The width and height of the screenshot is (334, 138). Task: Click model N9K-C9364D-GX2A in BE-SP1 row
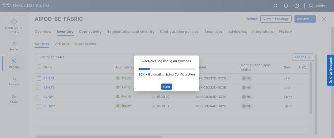tap(211, 97)
